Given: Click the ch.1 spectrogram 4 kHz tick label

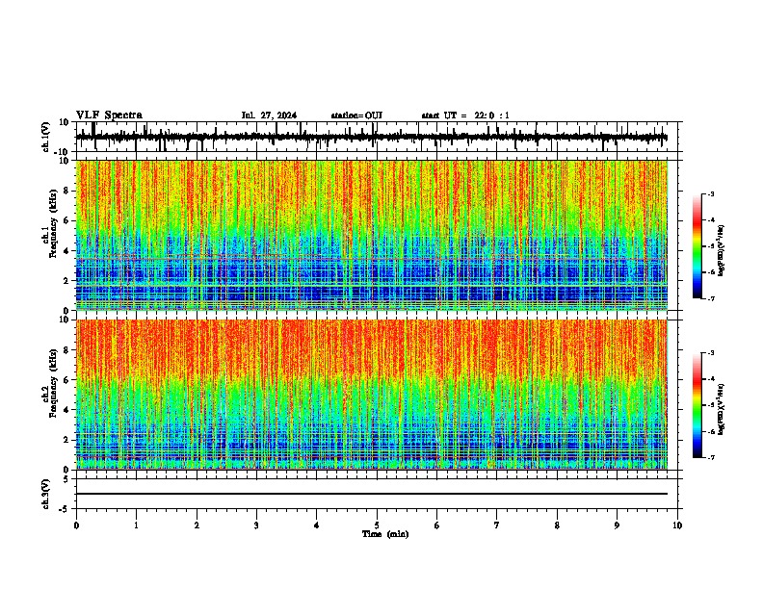Looking at the screenshot, I should point(66,251).
